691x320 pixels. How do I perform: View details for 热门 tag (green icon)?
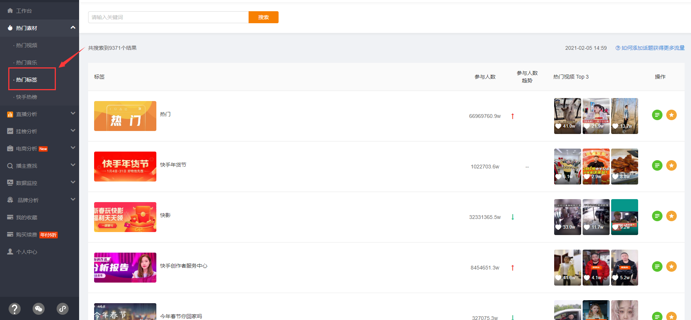pos(657,115)
